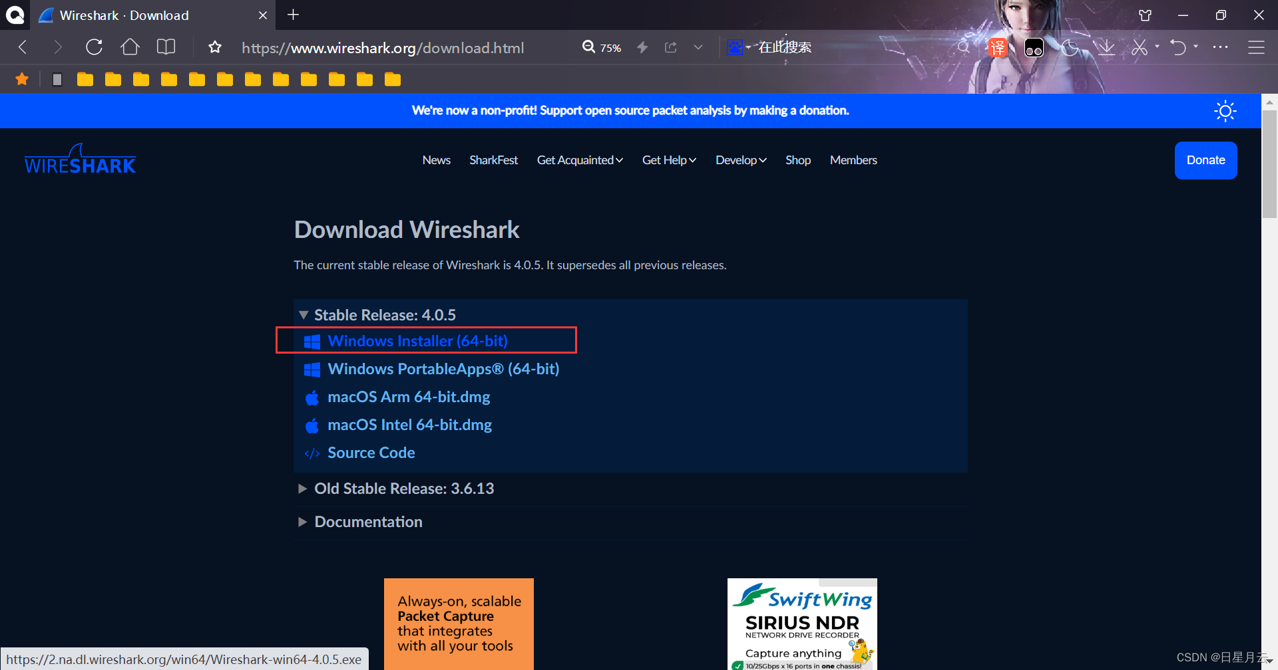Collapse the Stable Release 4.0.5 section
Screen dimensions: 1278x670
[378, 314]
